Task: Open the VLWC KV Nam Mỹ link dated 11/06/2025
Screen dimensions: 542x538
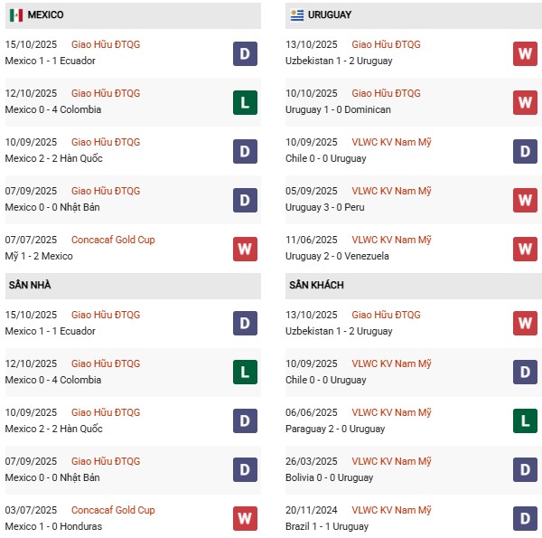Action: pos(391,241)
